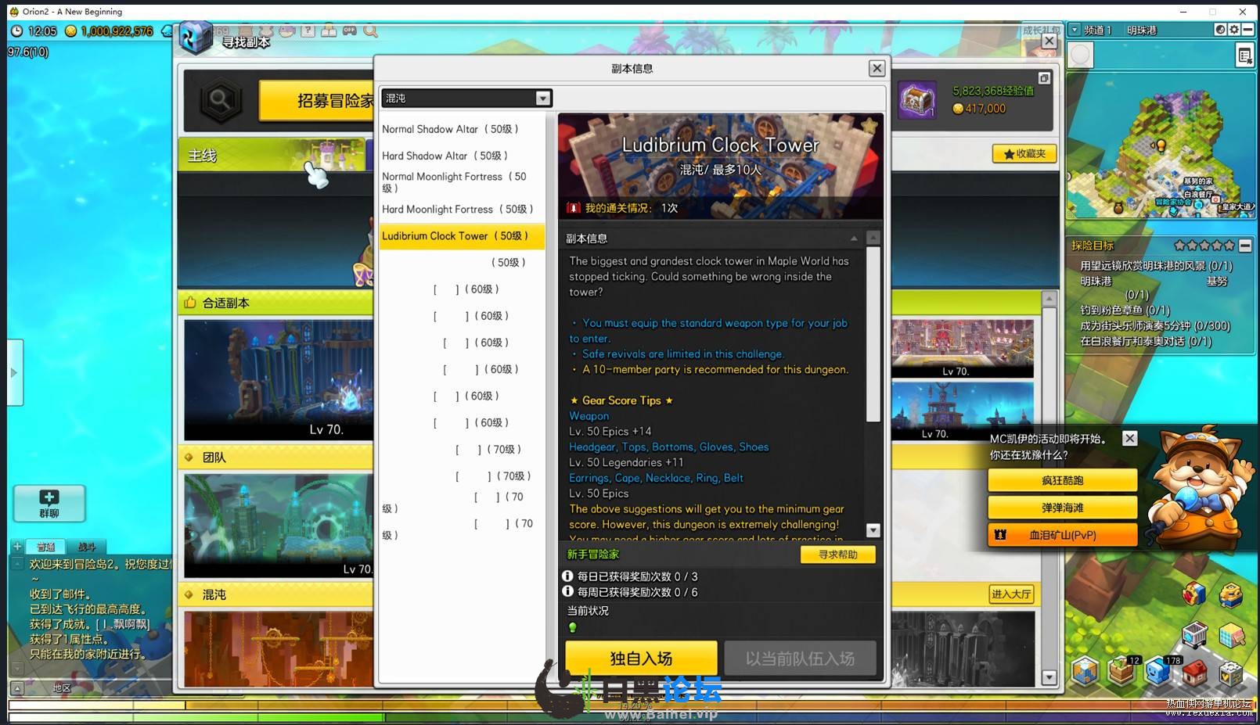Open the shopping cart shop icon
1260x725 pixels.
coord(1193,635)
